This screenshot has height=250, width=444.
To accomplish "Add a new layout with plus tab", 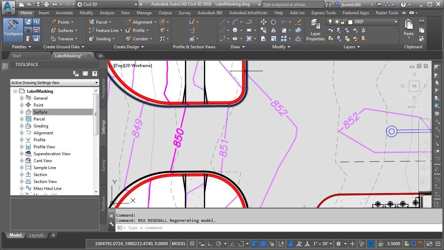I will tap(53, 235).
